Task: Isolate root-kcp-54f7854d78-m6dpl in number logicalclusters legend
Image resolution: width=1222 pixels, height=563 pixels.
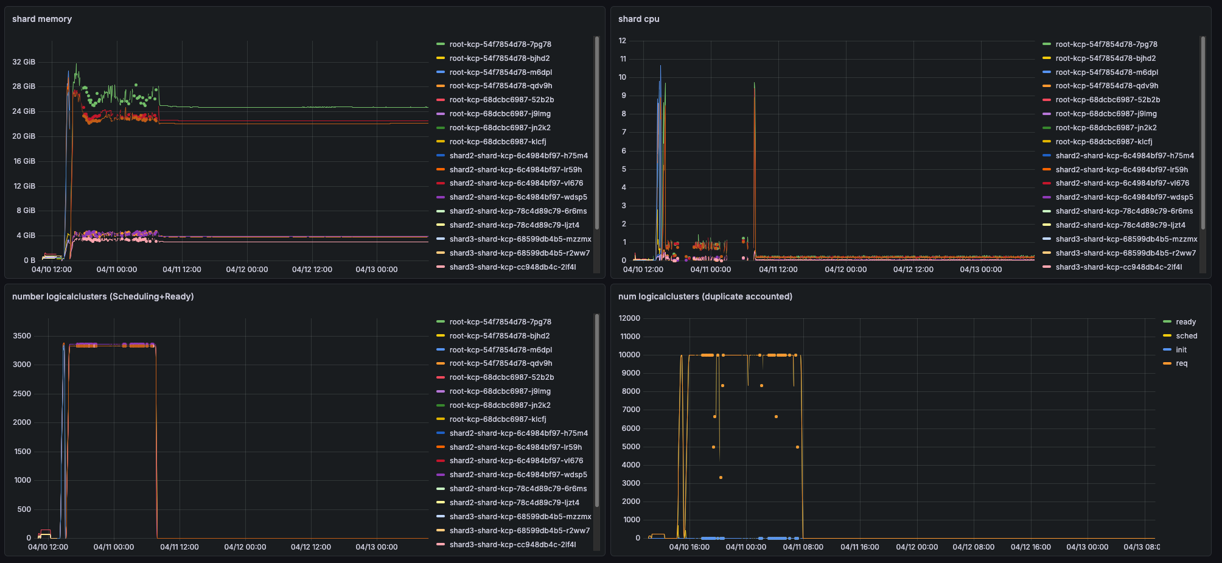Action: [x=501, y=350]
